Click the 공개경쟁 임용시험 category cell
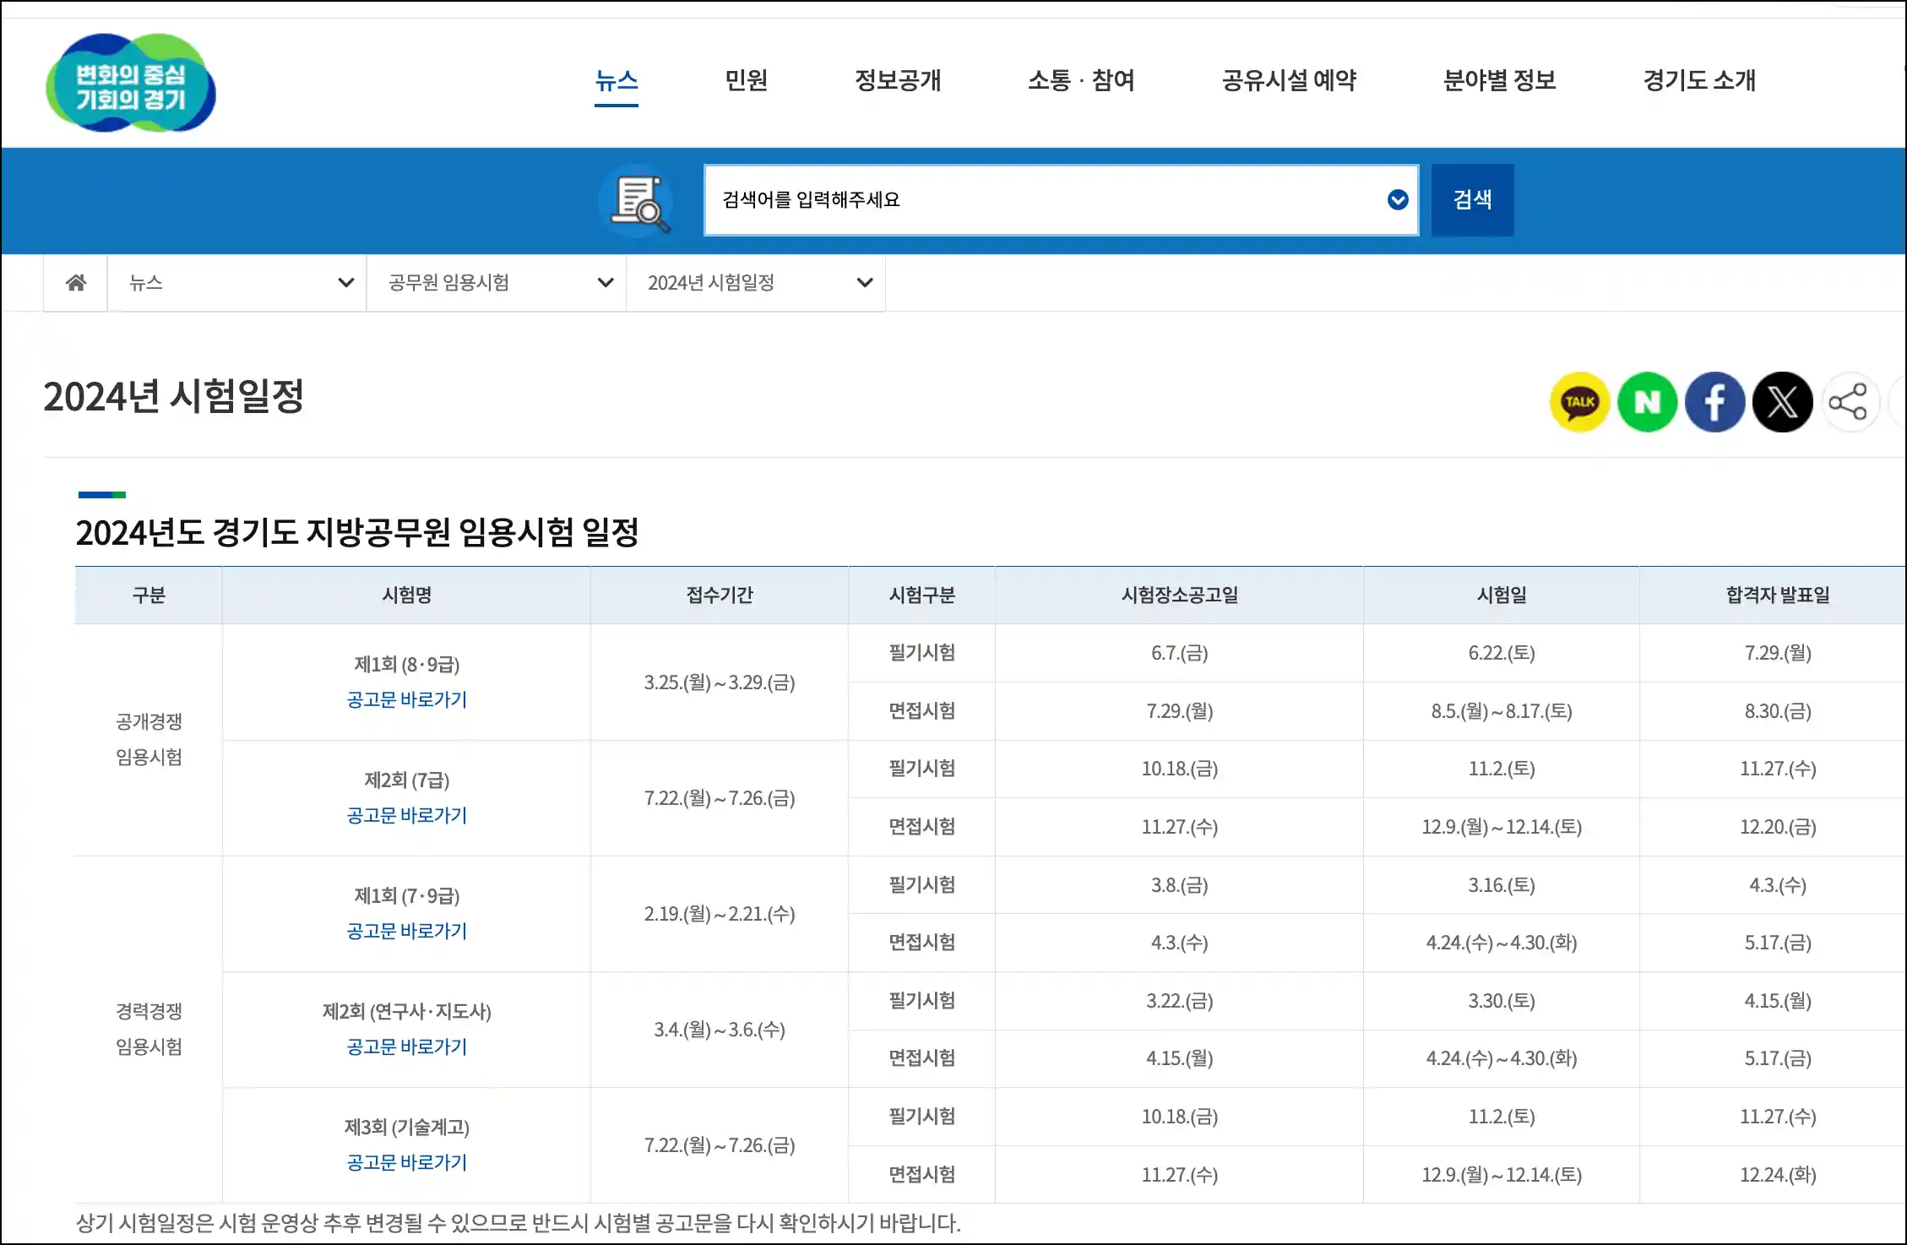This screenshot has width=1907, height=1245. pos(149,740)
